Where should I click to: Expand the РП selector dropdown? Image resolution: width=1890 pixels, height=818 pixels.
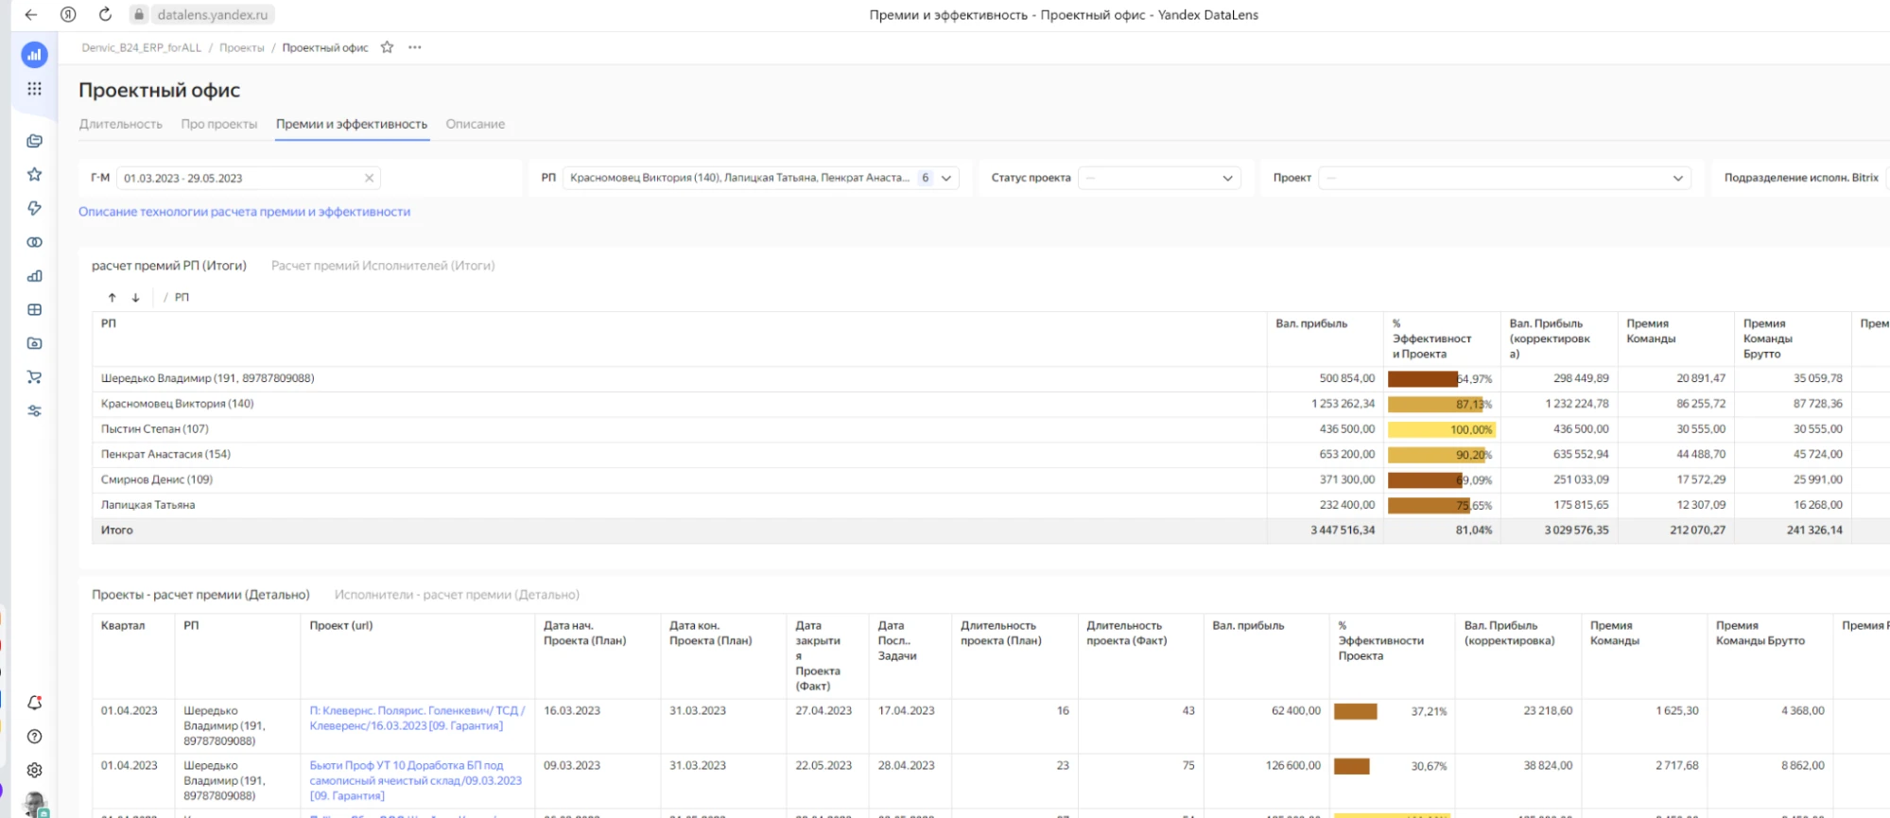pyautogui.click(x=945, y=178)
